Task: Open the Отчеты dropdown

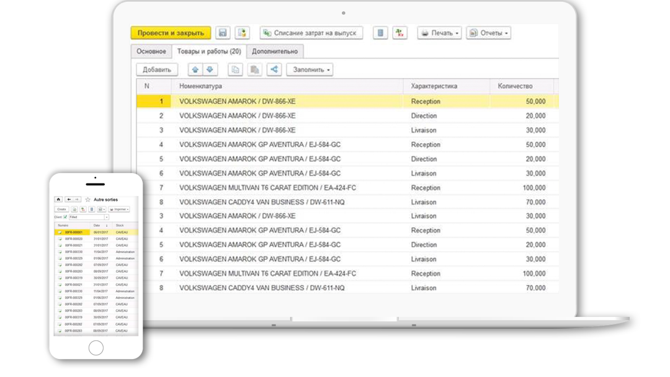Action: coord(488,33)
